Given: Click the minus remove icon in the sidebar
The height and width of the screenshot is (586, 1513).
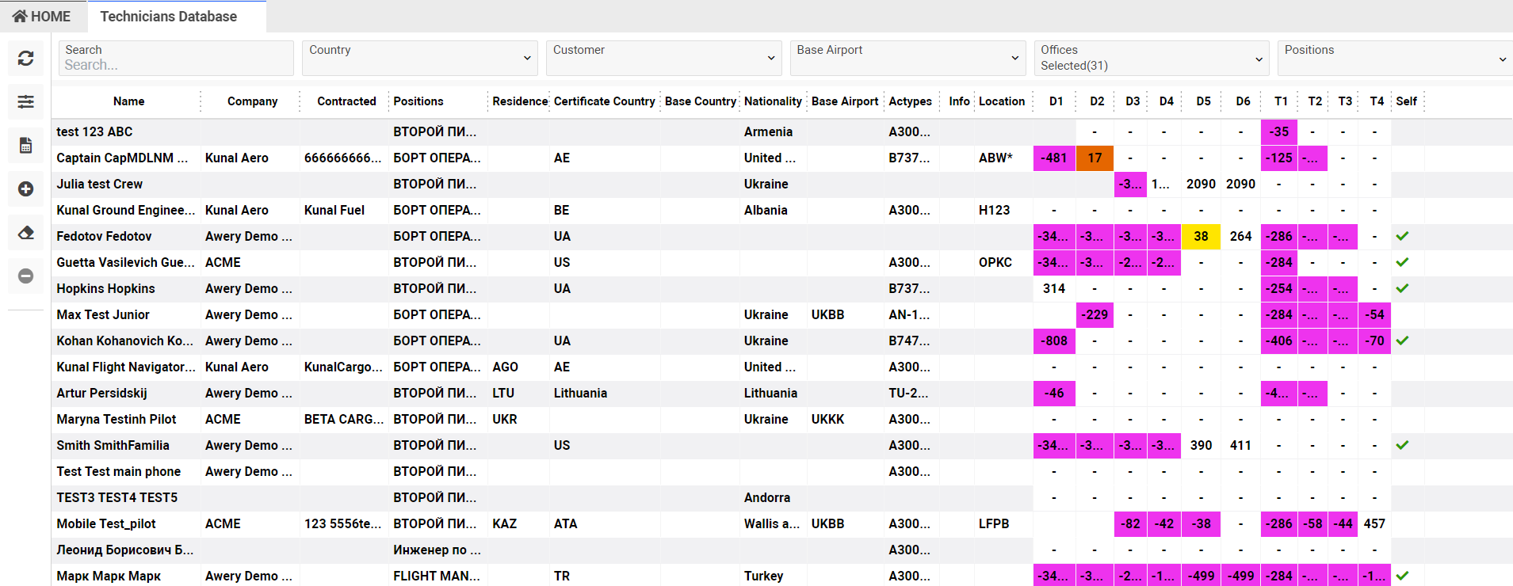Looking at the screenshot, I should 26,276.
